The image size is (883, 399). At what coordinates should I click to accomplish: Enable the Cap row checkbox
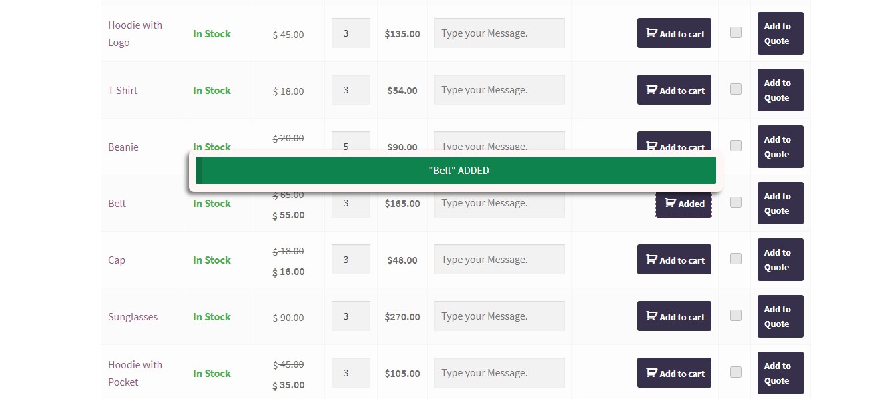click(735, 258)
